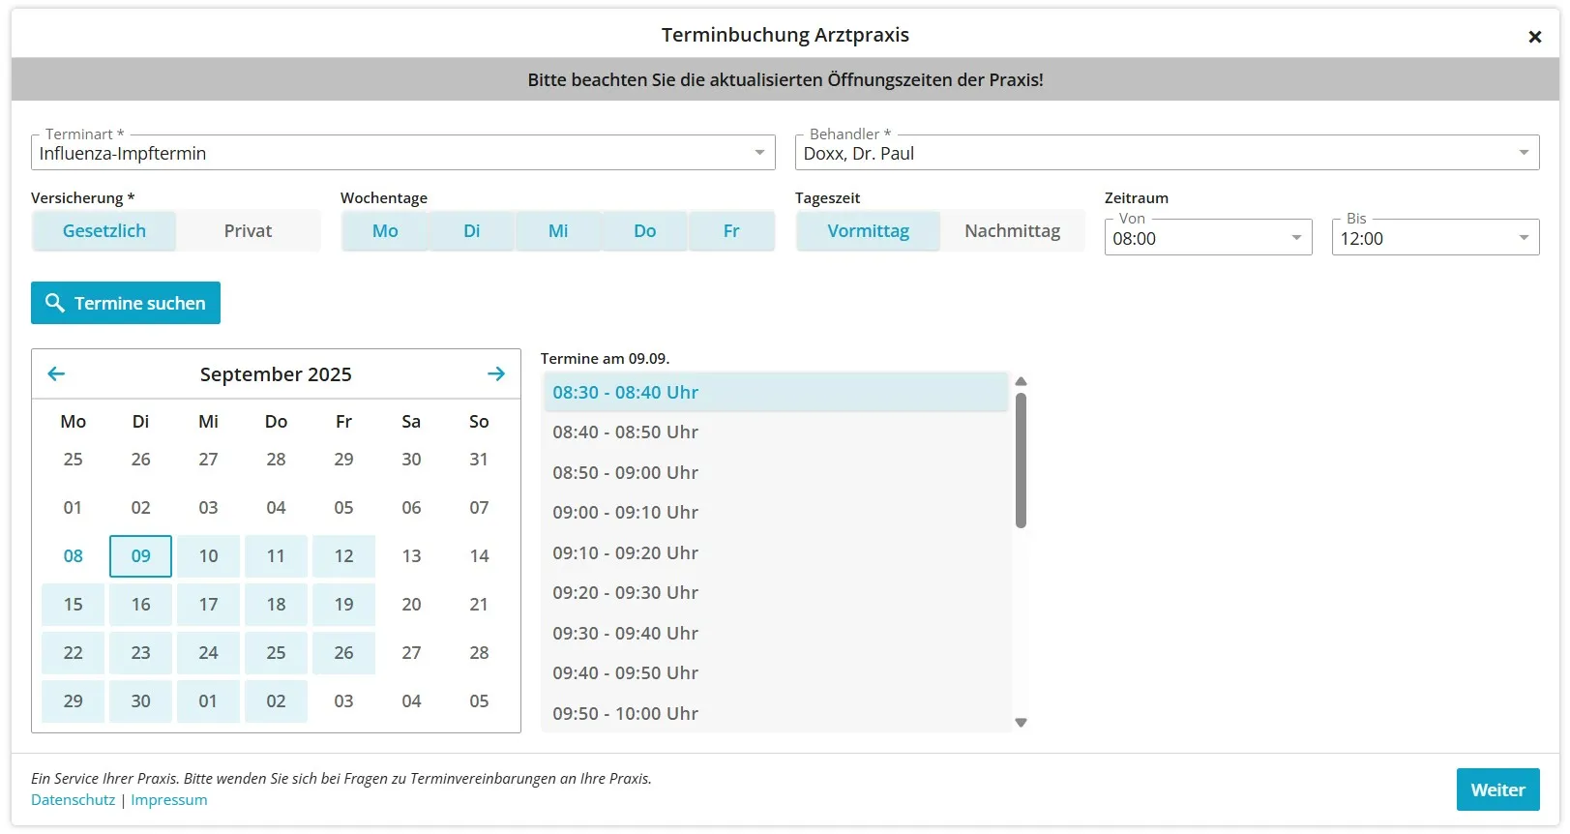The image size is (1570, 834).
Task: Open the Terminart dropdown
Action: [402, 153]
